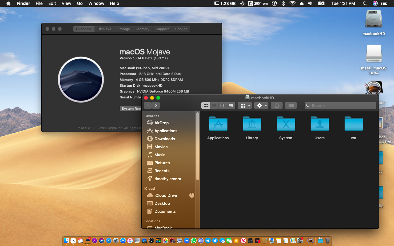394x246 pixels.
Task: Go back with the Finder back arrow
Action: click(x=148, y=105)
